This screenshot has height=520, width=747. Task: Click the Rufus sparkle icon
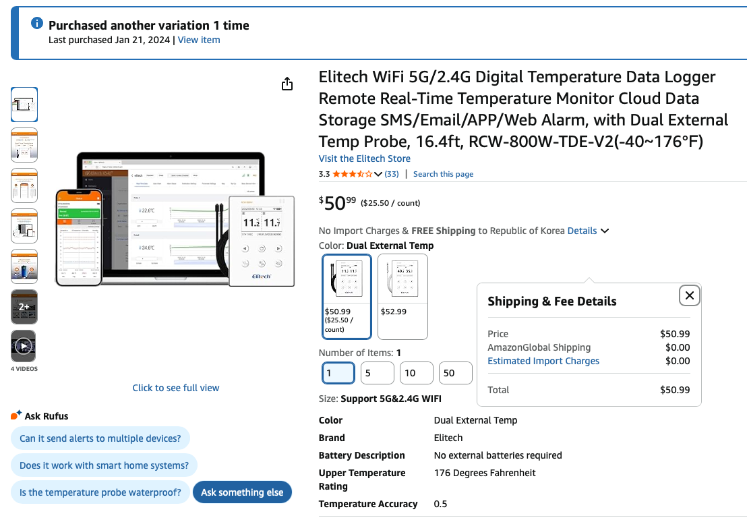16,415
